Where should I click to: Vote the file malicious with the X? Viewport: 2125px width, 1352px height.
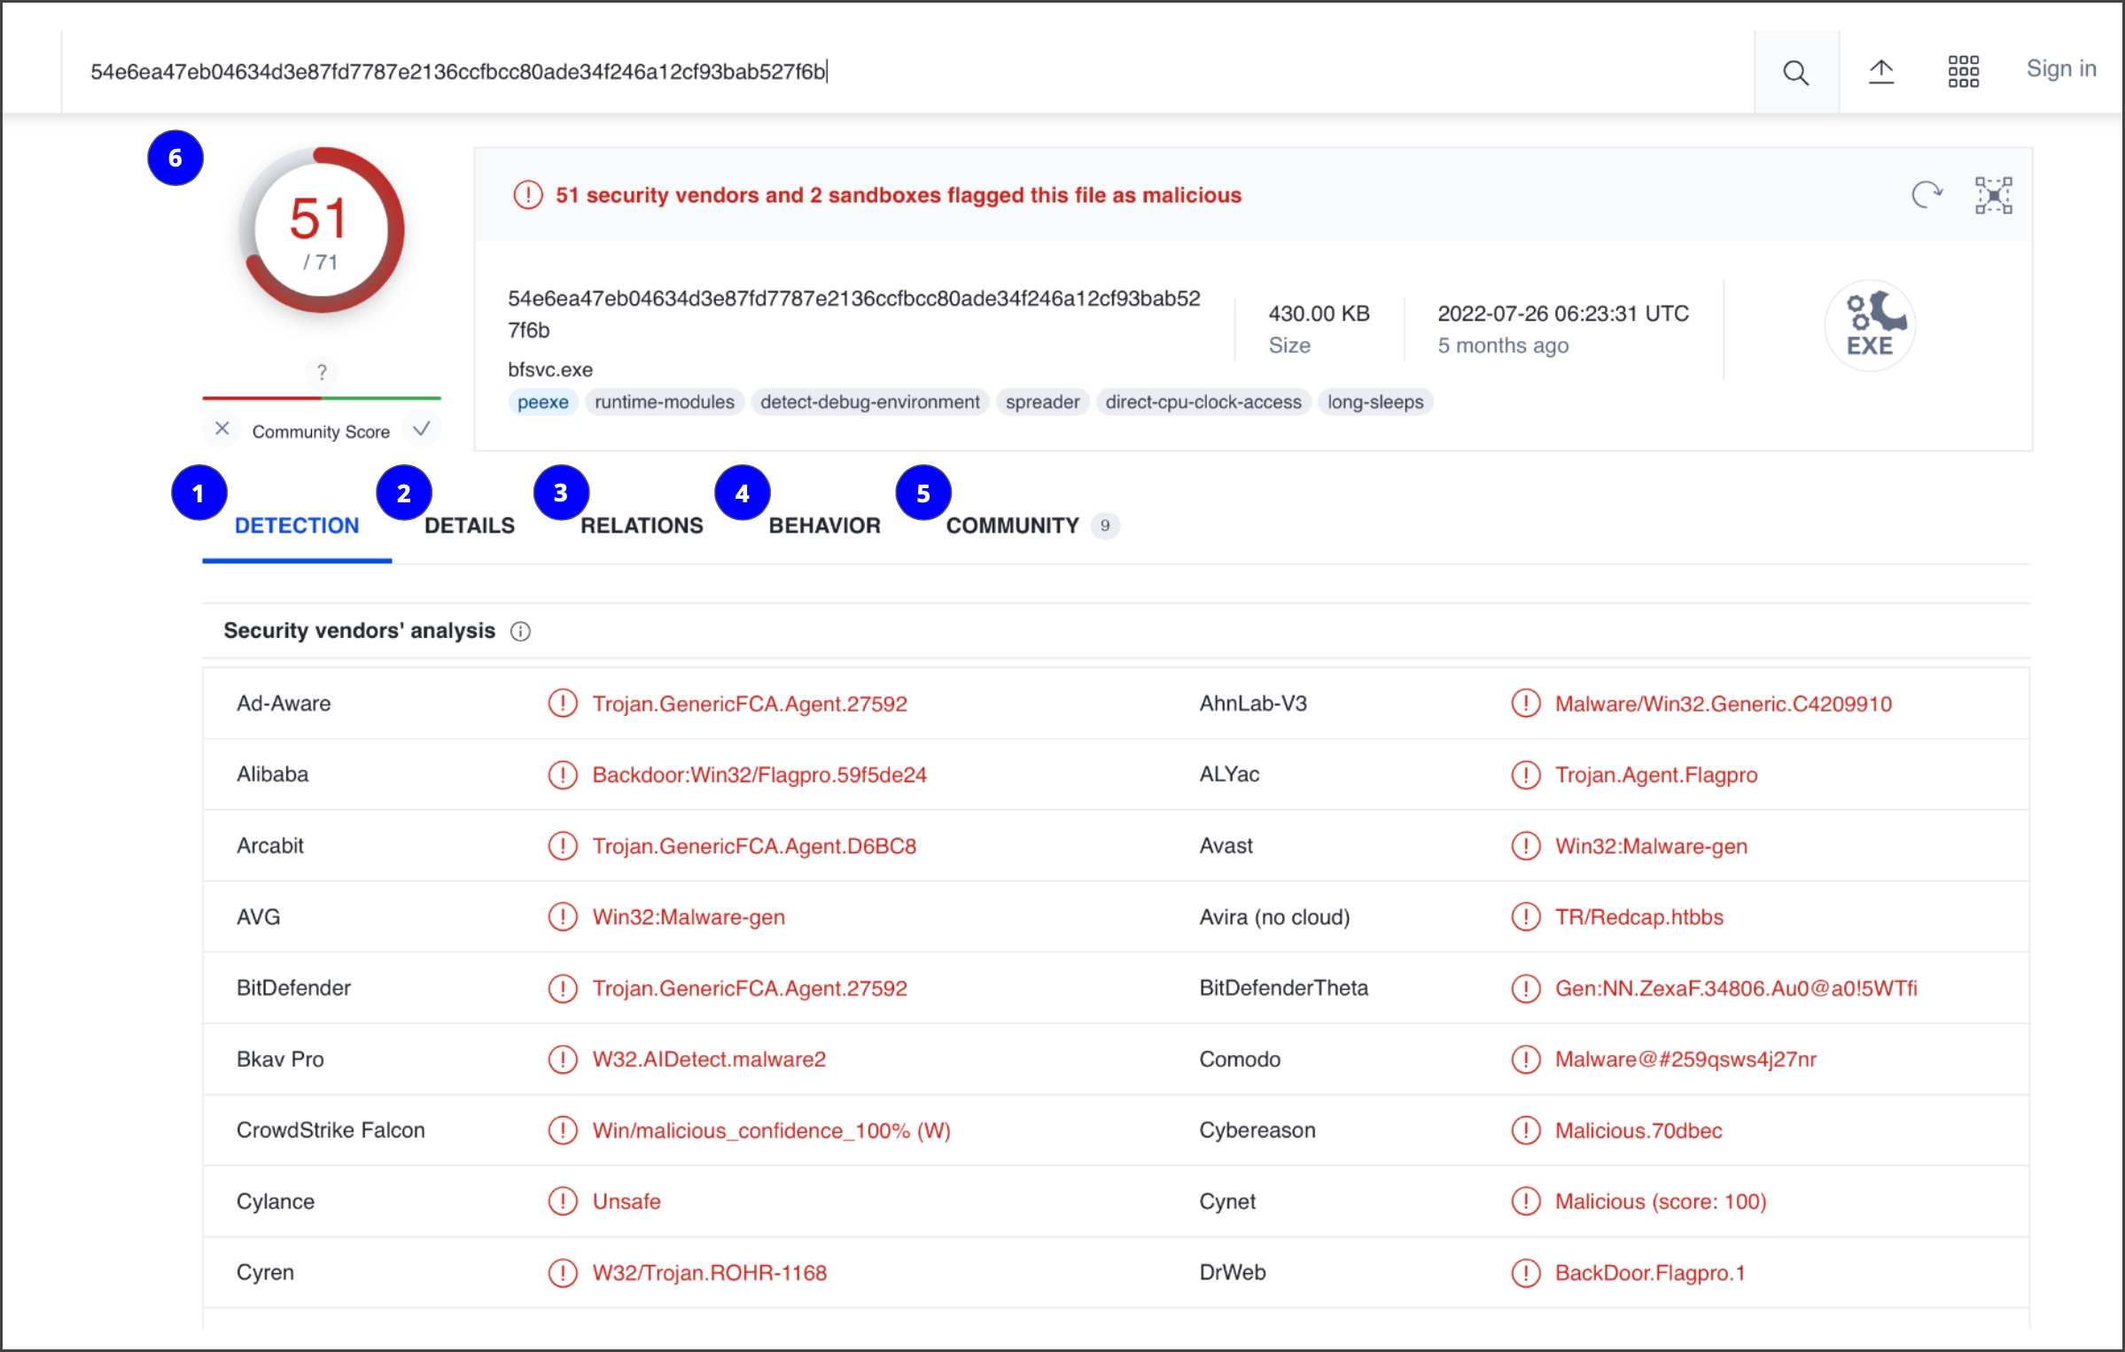point(222,429)
